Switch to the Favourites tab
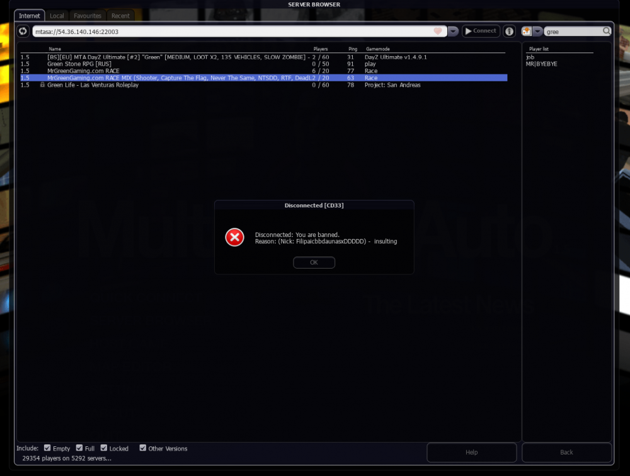The height and width of the screenshot is (476, 630). [x=87, y=16]
